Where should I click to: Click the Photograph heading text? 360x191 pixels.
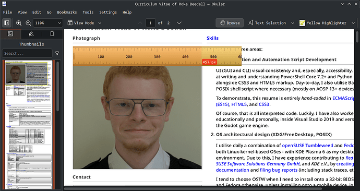click(86, 38)
